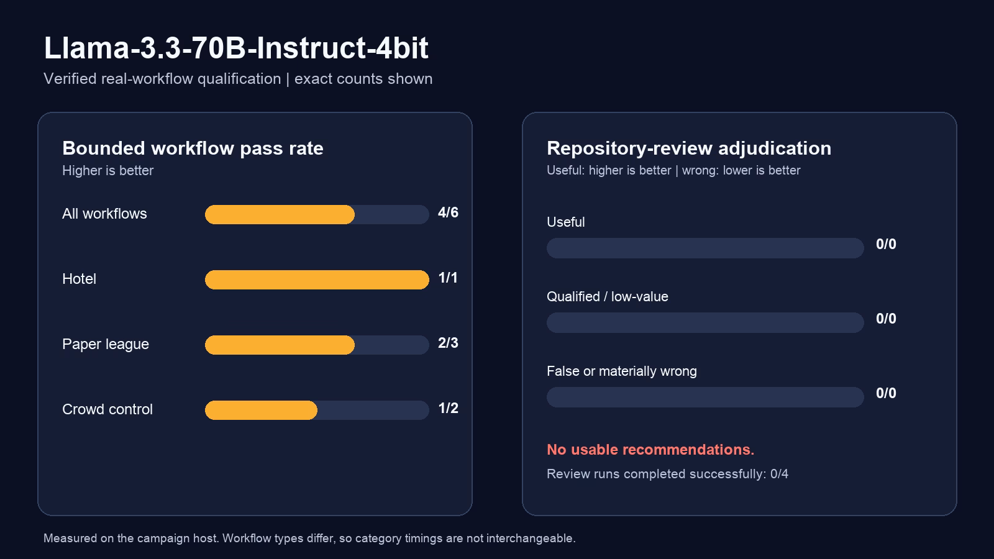Viewport: 994px width, 559px height.
Task: Select the Qualified / low-value bar
Action: (x=705, y=322)
